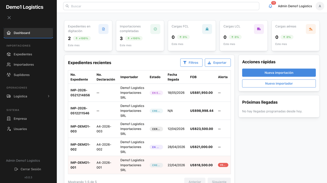Close the sidebar with the X icon

(9, 18)
